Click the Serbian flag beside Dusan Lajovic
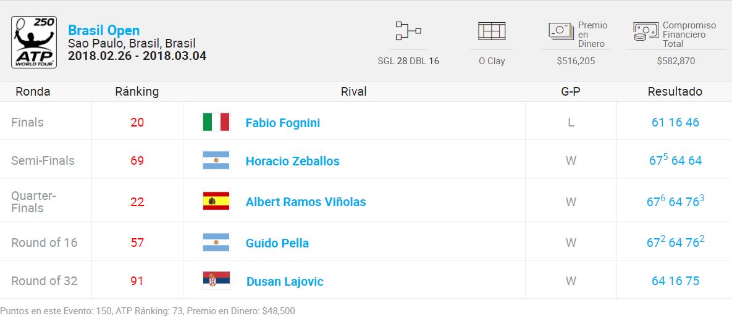 (x=216, y=280)
